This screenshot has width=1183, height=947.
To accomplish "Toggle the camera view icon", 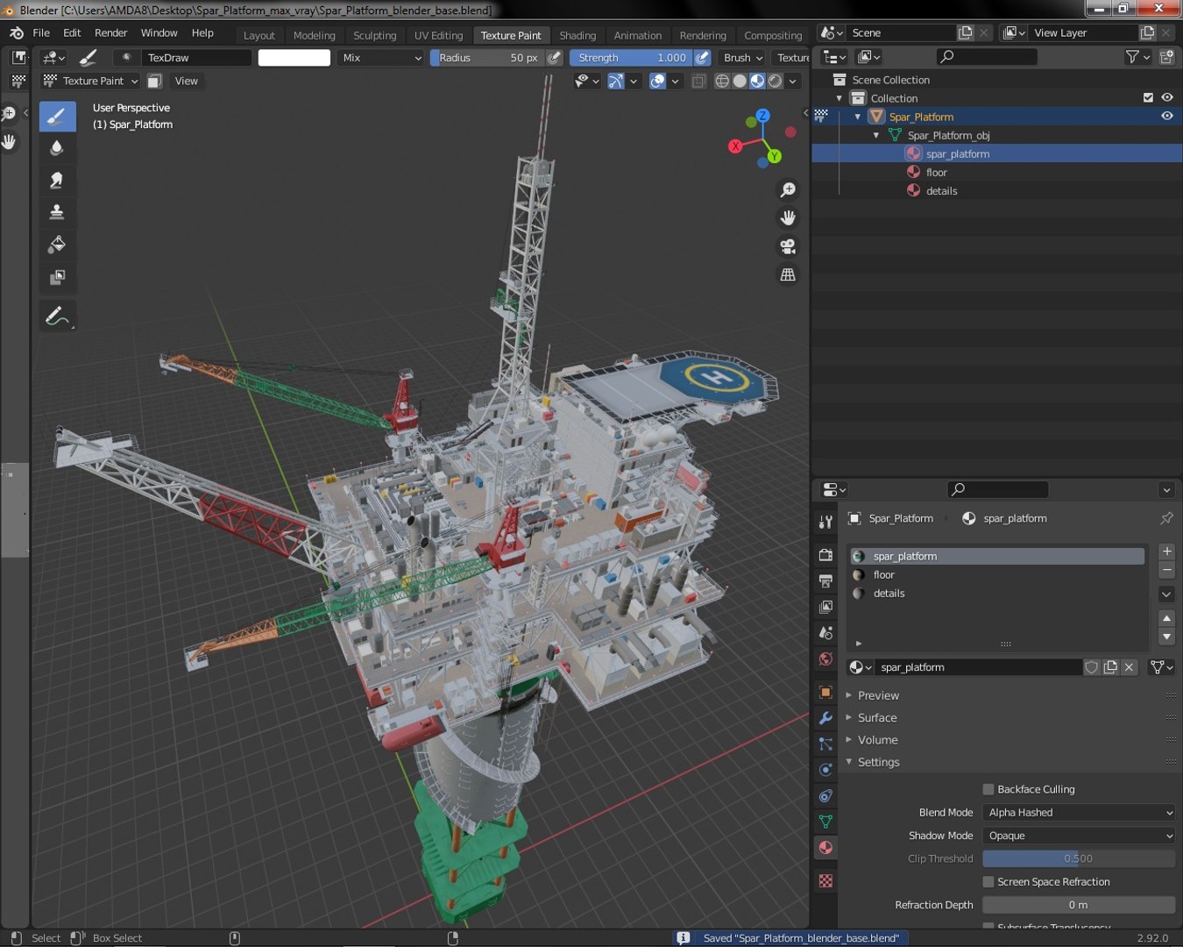I will (788, 246).
